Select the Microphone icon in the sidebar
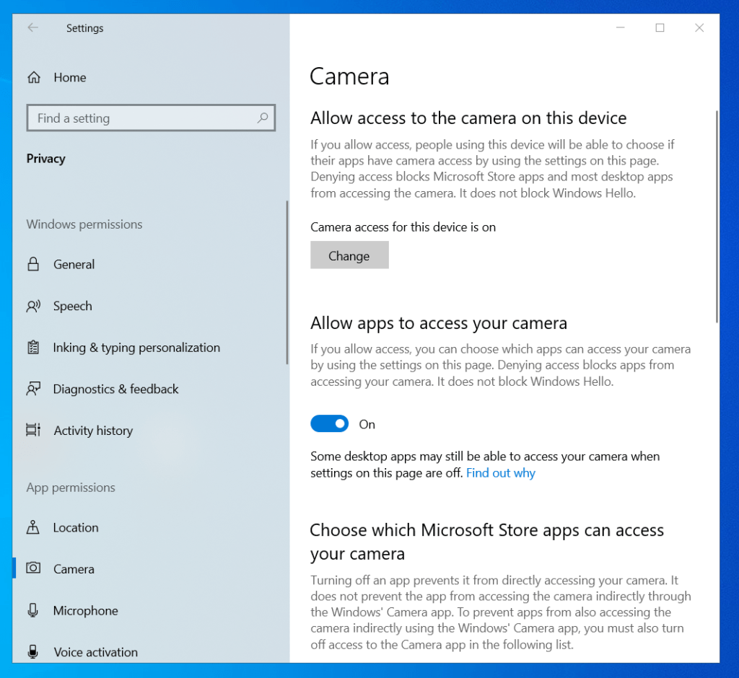Image resolution: width=739 pixels, height=678 pixels. 34,610
